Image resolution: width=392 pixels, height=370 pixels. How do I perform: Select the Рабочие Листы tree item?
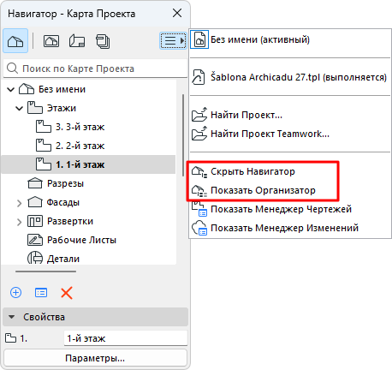tap(81, 240)
